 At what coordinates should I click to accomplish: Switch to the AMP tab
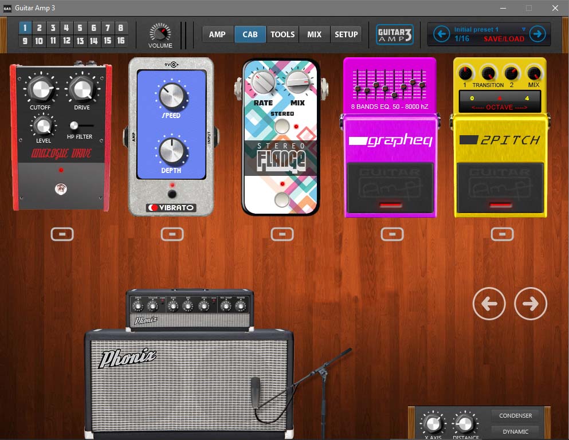(217, 34)
